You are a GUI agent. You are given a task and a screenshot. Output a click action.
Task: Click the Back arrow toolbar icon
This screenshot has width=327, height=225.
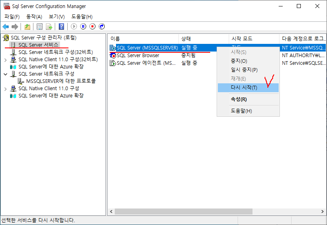point(6,27)
